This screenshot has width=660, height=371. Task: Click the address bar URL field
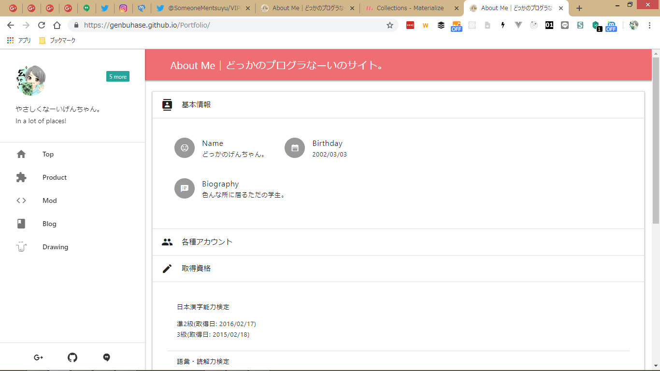coord(232,25)
